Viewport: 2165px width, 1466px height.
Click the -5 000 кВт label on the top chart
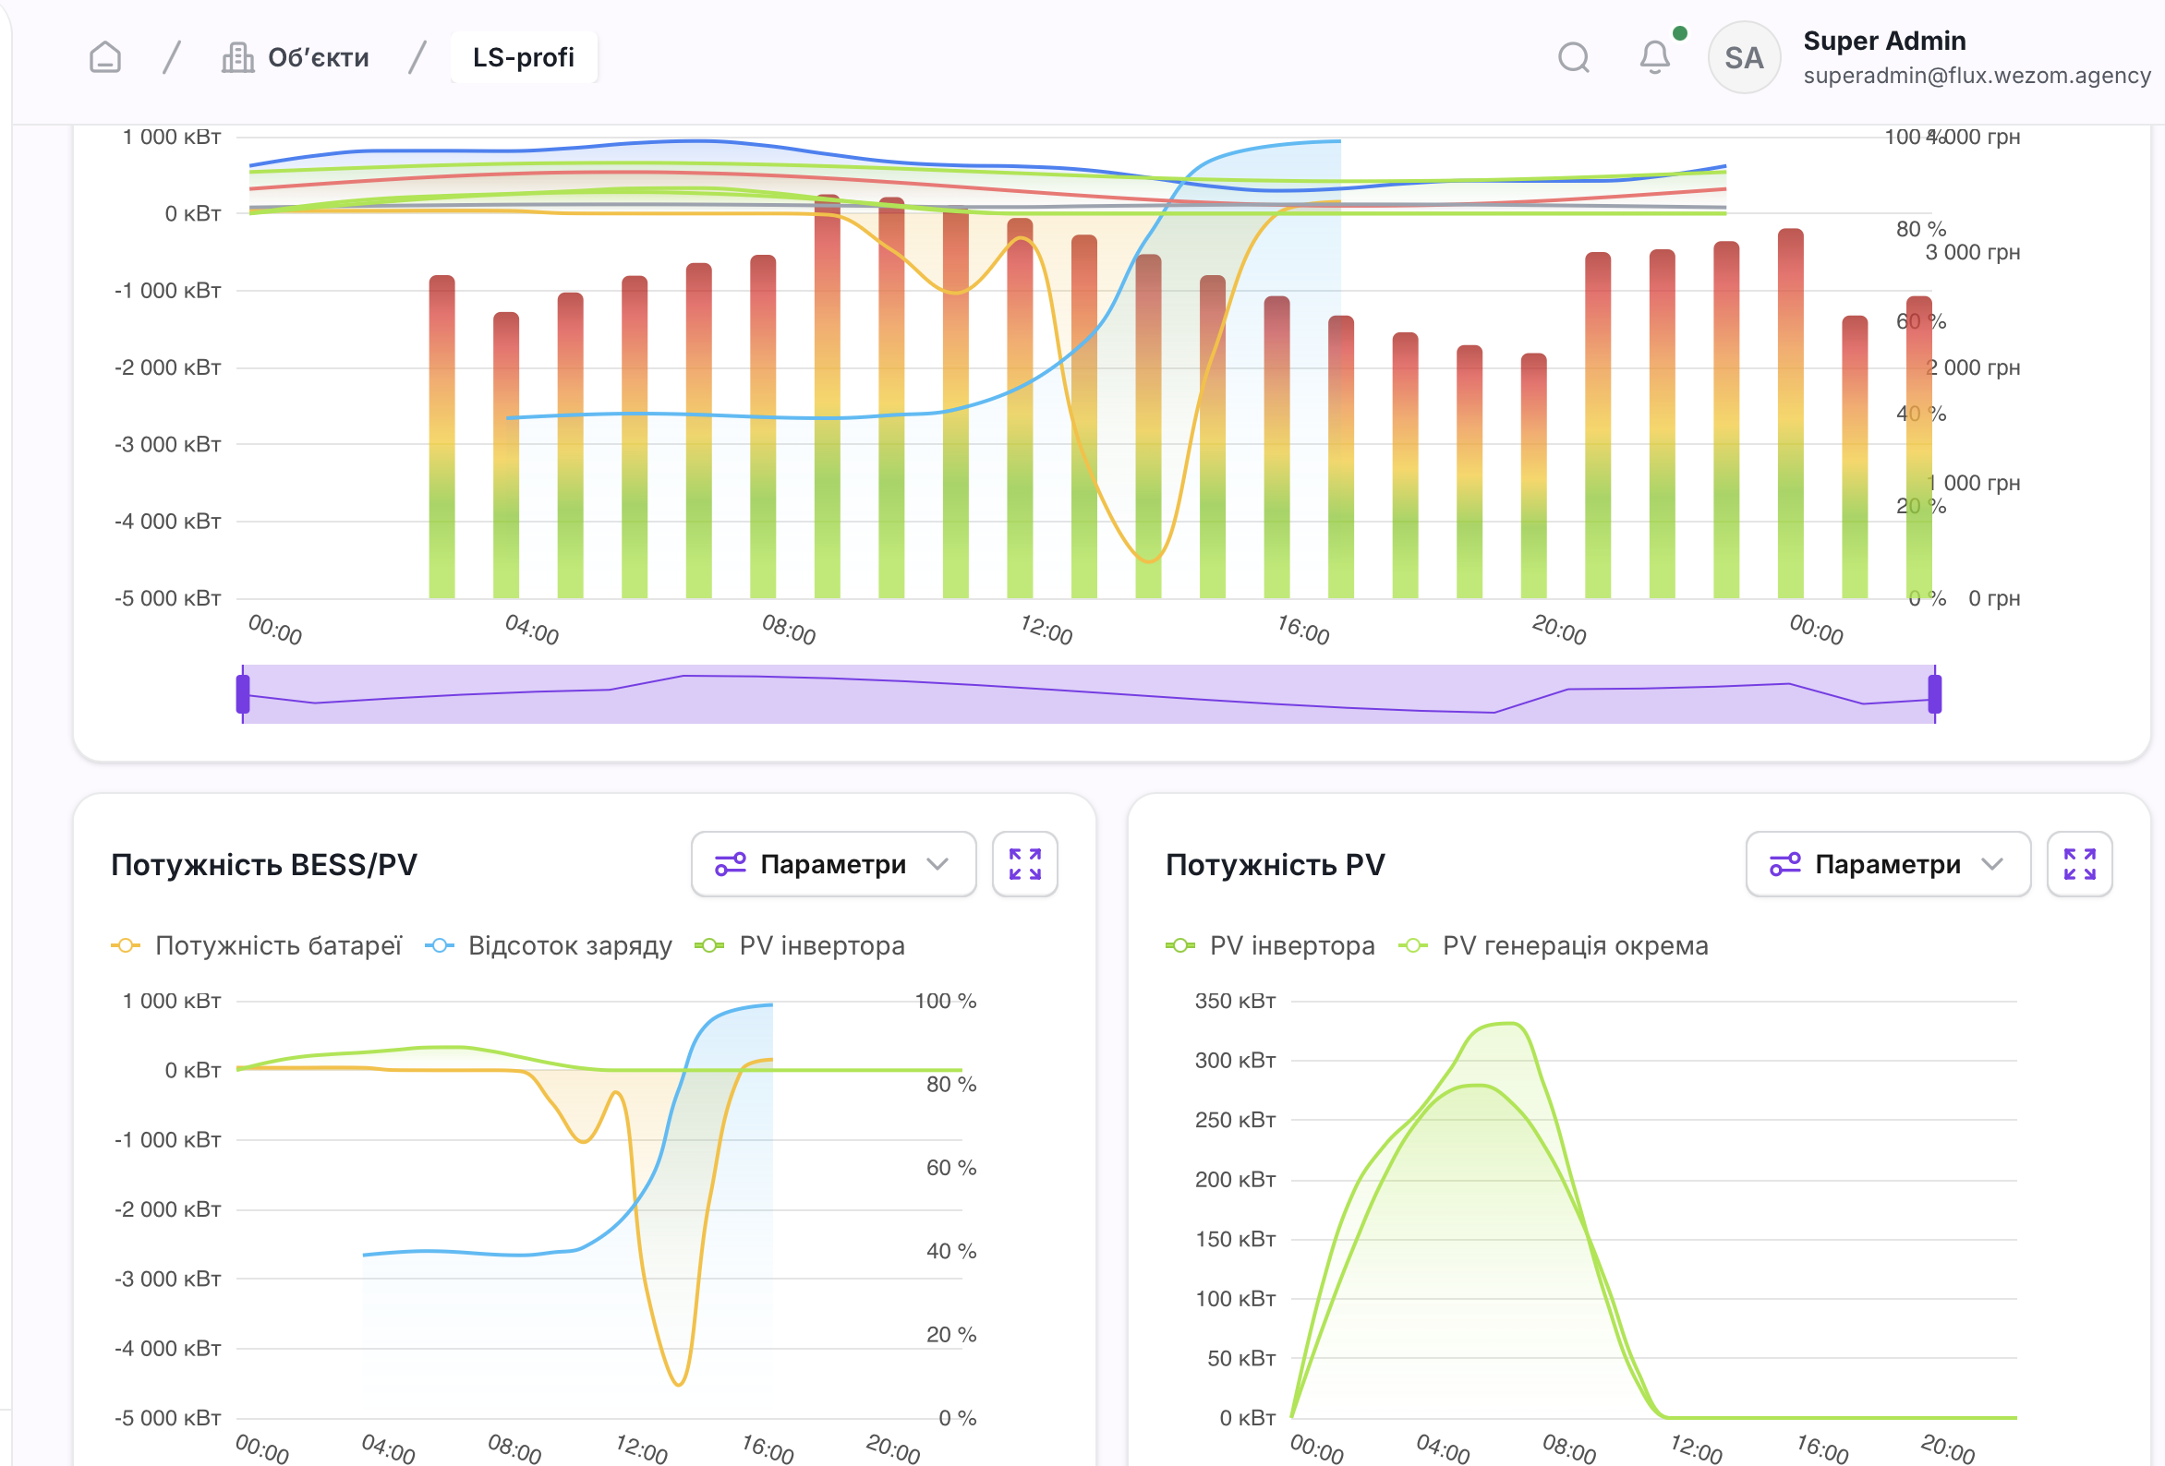pyautogui.click(x=168, y=598)
